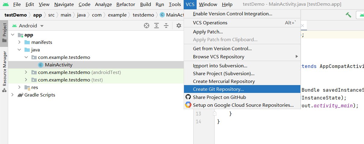Open the Refactor menu
Screen dimensions: 364x144
click(126, 5)
